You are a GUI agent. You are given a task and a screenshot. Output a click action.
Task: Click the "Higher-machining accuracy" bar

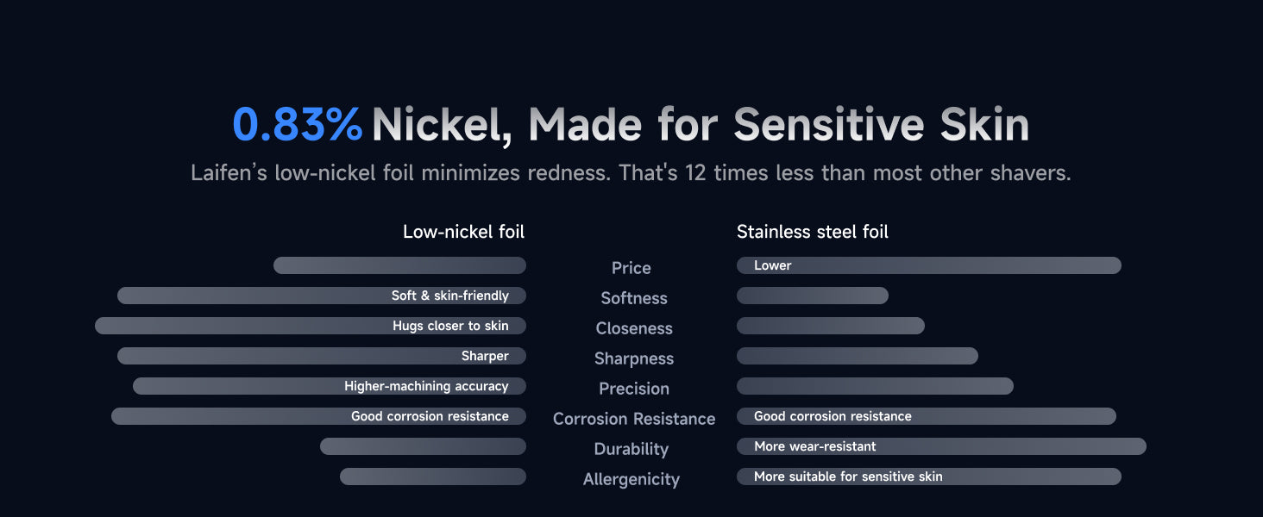(x=330, y=386)
